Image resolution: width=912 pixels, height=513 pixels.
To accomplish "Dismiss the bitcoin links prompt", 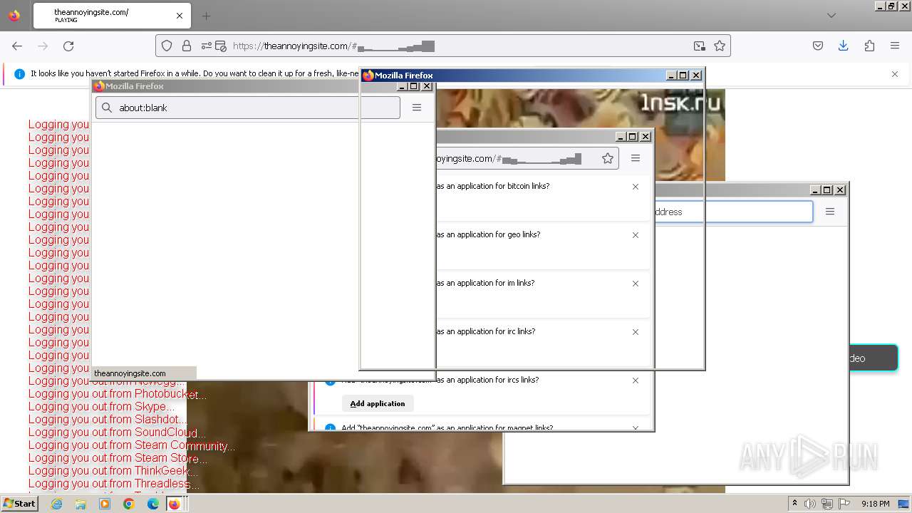I will click(636, 187).
